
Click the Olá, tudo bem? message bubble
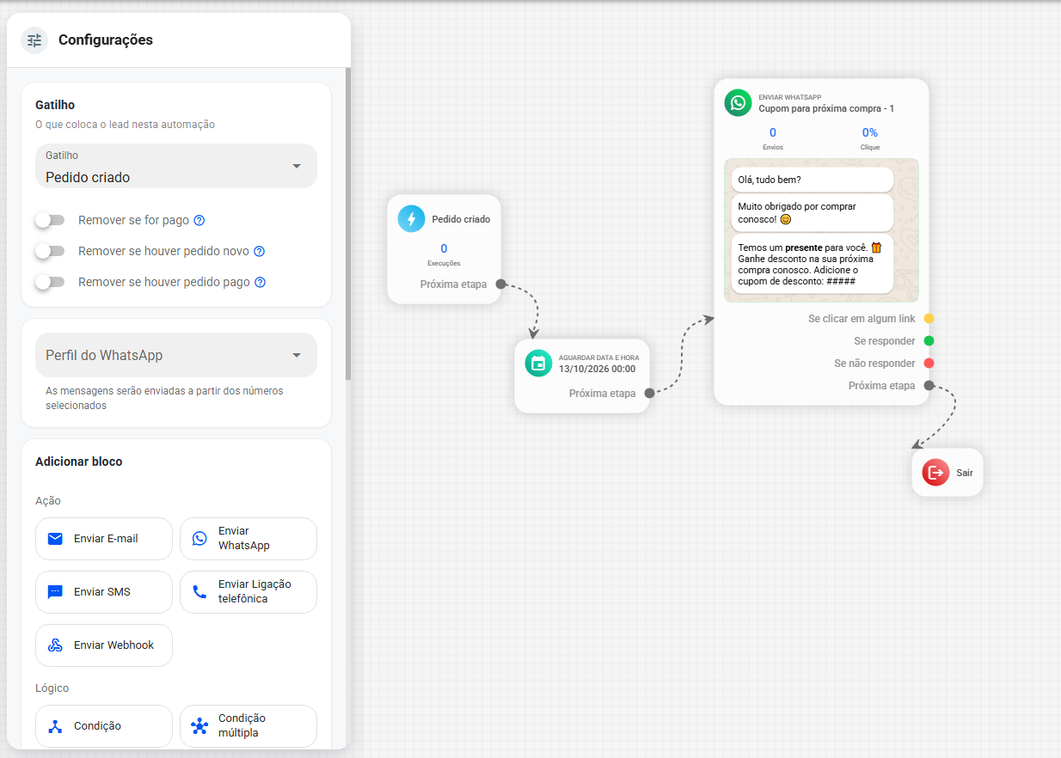813,180
